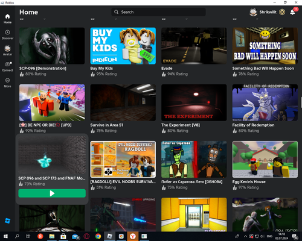
Task: Open The Experiment [V8] thumbnail
Action: (194, 102)
